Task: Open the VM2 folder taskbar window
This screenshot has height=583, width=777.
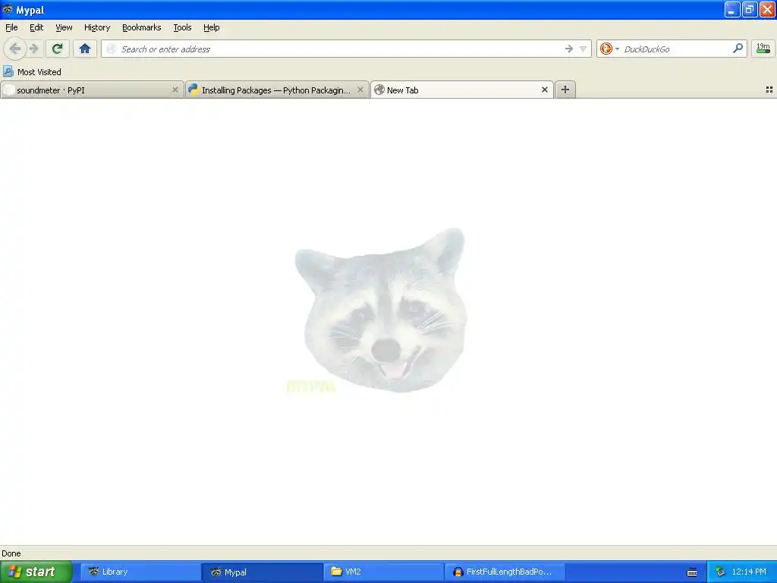Action: click(x=384, y=572)
